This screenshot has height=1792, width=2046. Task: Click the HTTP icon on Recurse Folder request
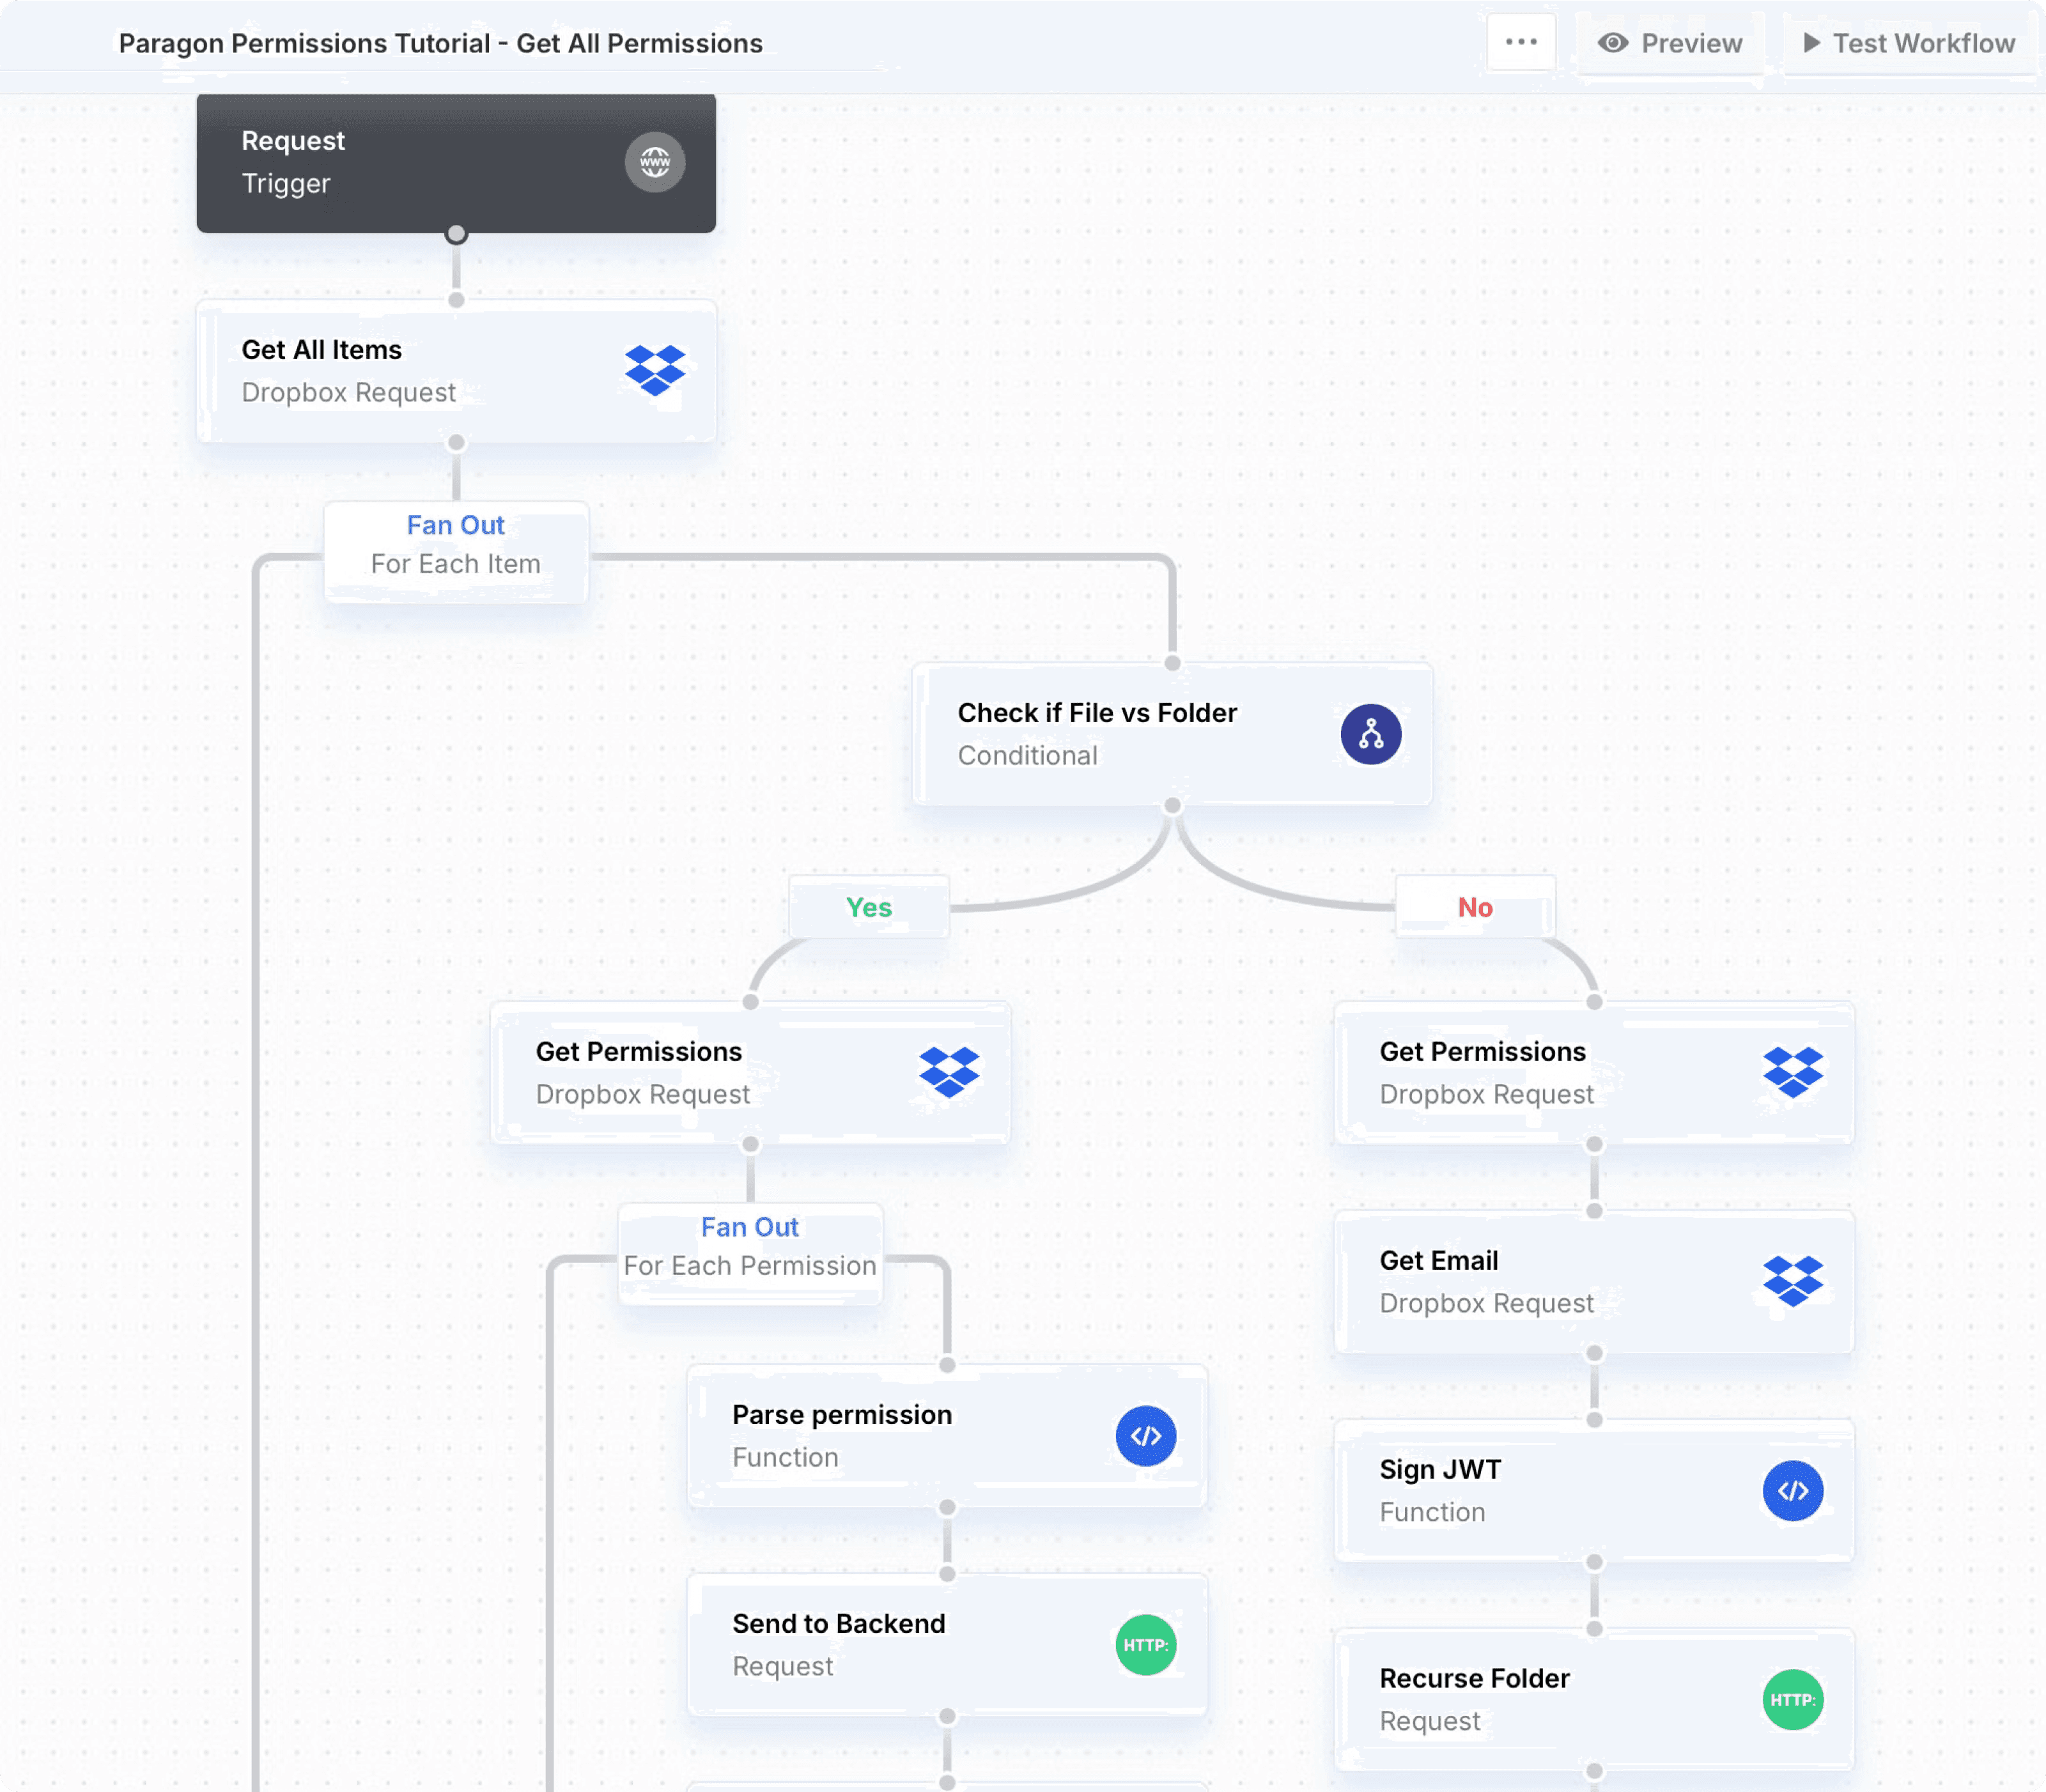(1792, 1700)
